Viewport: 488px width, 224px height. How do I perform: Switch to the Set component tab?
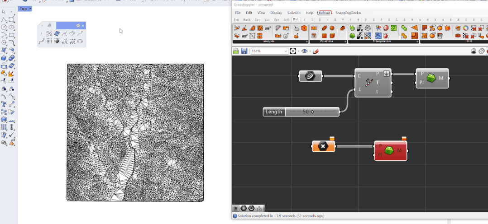(258, 19)
